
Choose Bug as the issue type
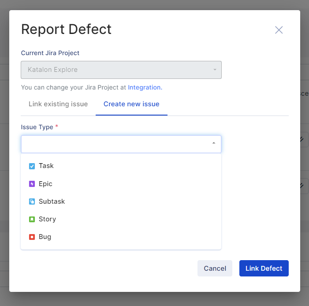click(x=45, y=237)
